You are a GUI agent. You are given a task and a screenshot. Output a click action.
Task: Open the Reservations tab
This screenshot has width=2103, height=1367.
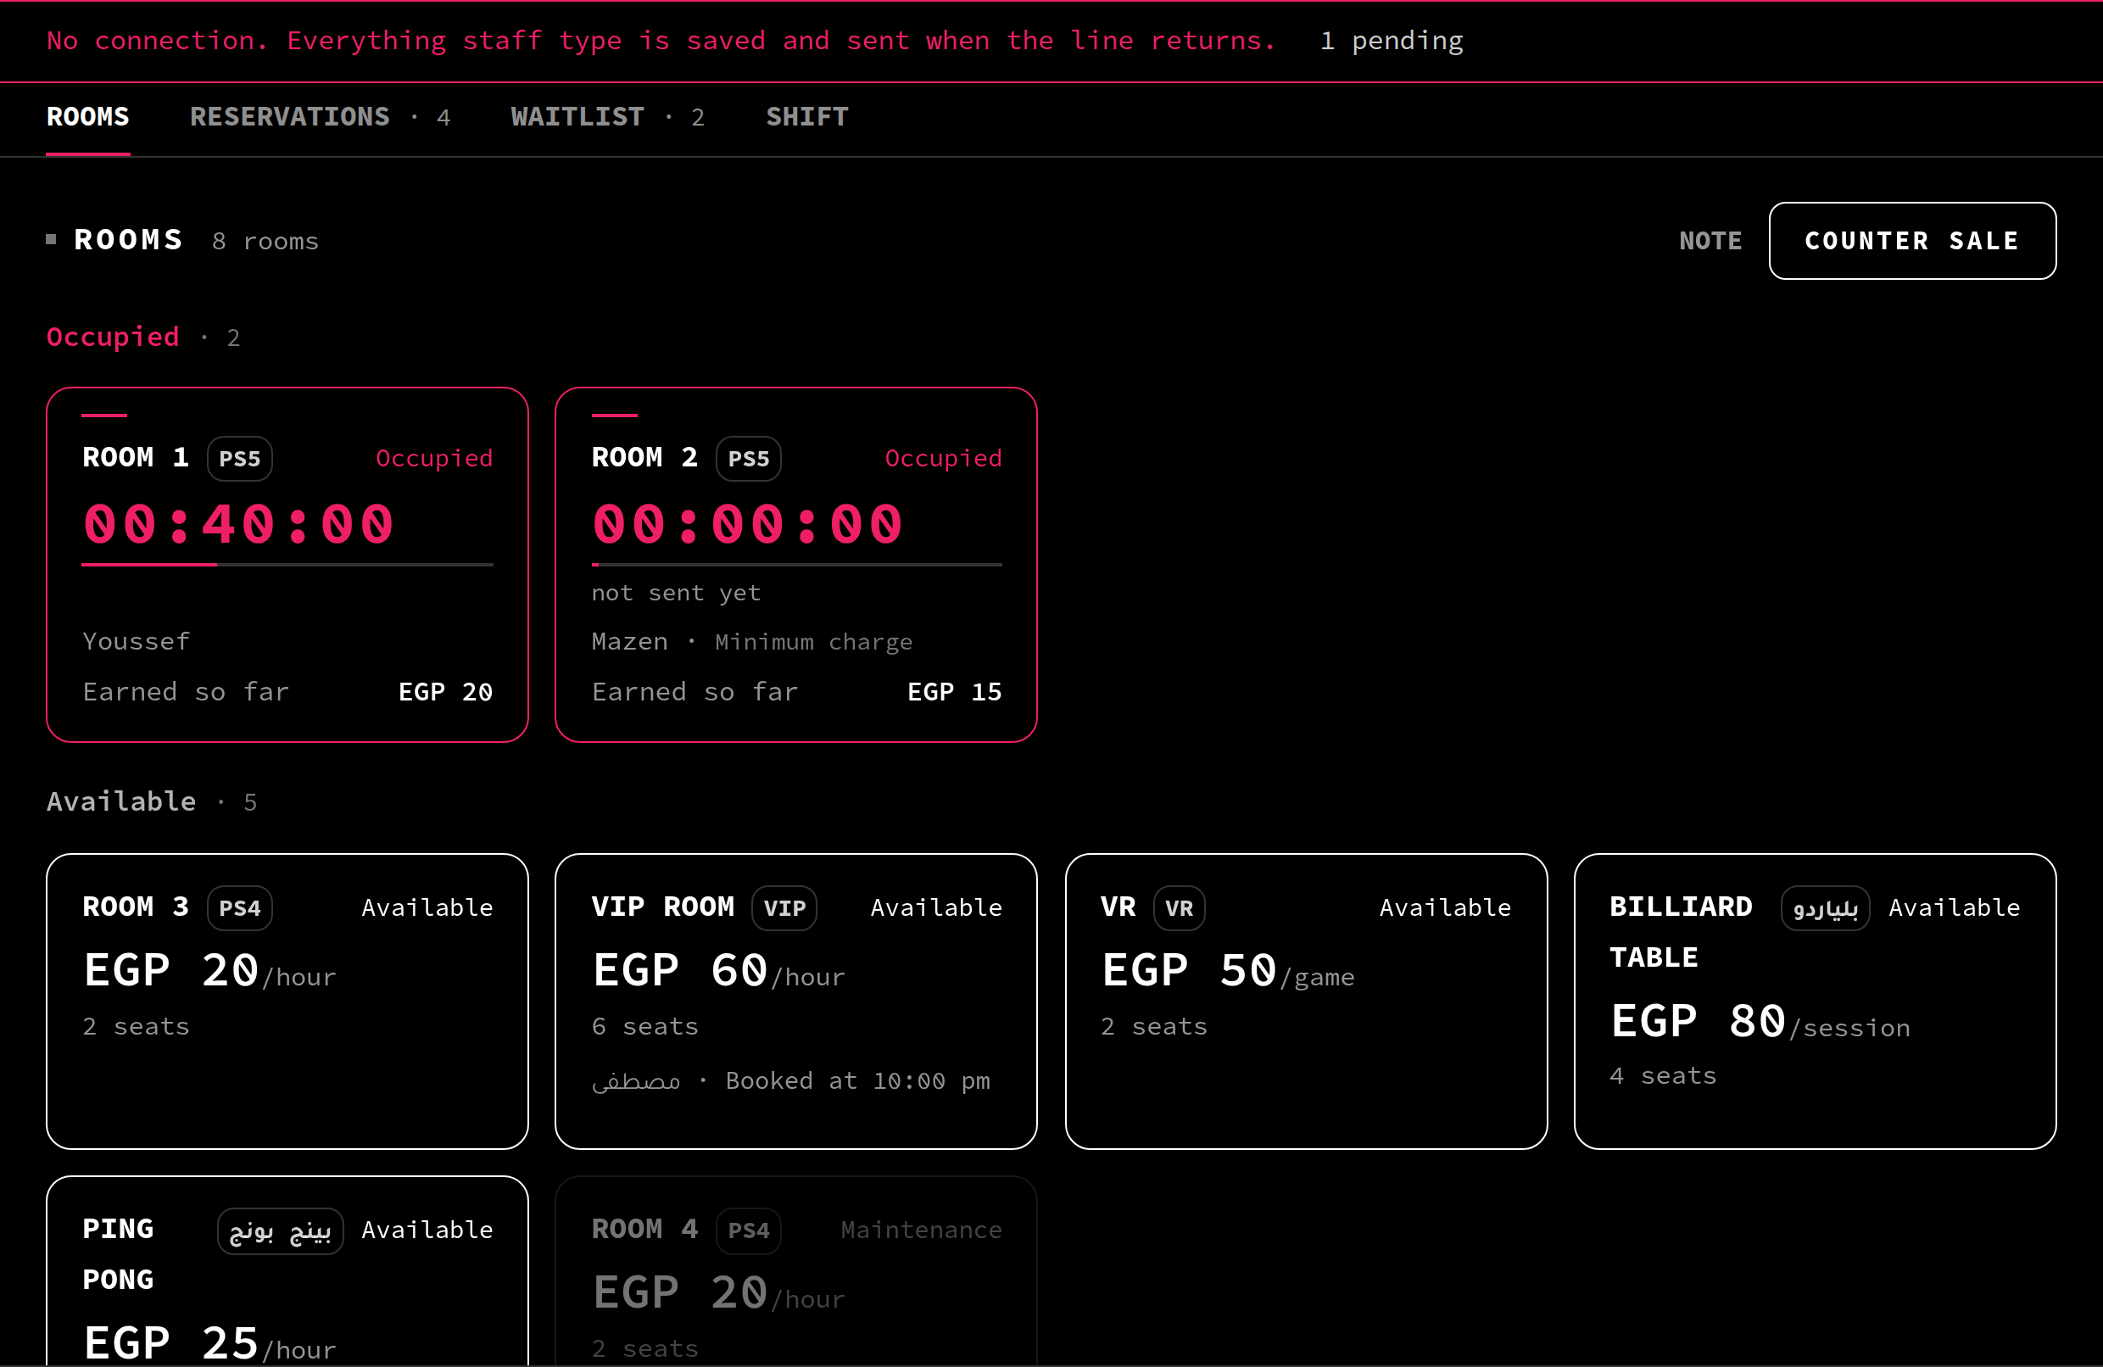(320, 117)
